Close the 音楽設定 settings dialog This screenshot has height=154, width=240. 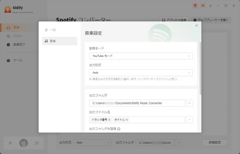(196, 25)
